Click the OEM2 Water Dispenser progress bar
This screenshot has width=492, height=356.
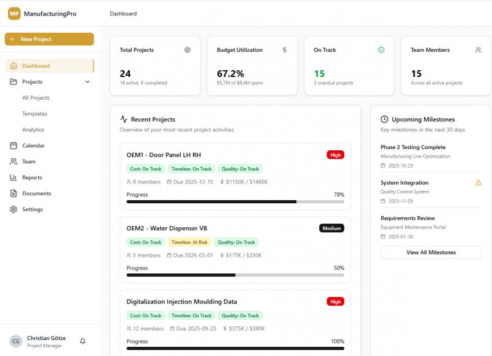(x=235, y=275)
